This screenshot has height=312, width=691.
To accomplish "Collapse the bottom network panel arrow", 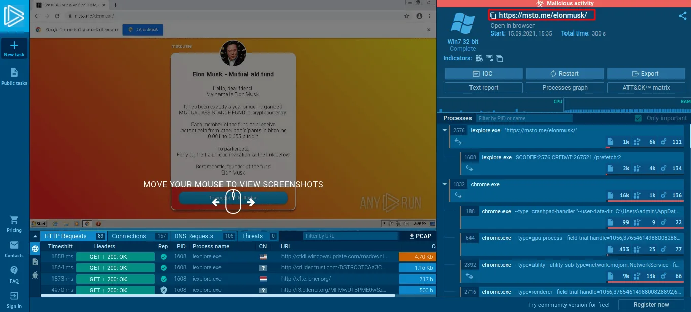I will [35, 236].
